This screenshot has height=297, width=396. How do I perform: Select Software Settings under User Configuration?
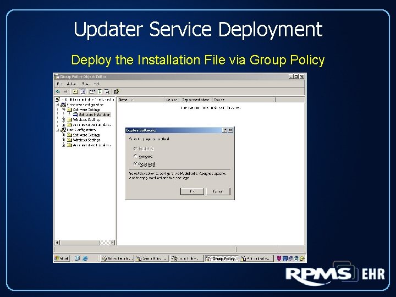87,135
